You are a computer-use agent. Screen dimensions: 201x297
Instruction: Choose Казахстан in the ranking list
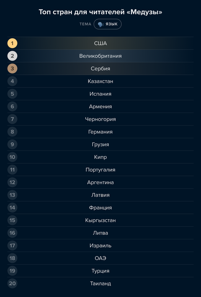click(100, 81)
